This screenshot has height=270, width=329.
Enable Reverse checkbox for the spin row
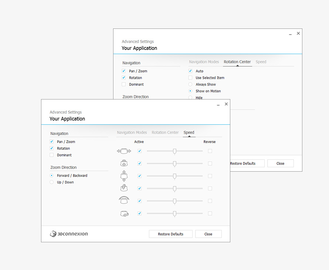[x=210, y=213]
